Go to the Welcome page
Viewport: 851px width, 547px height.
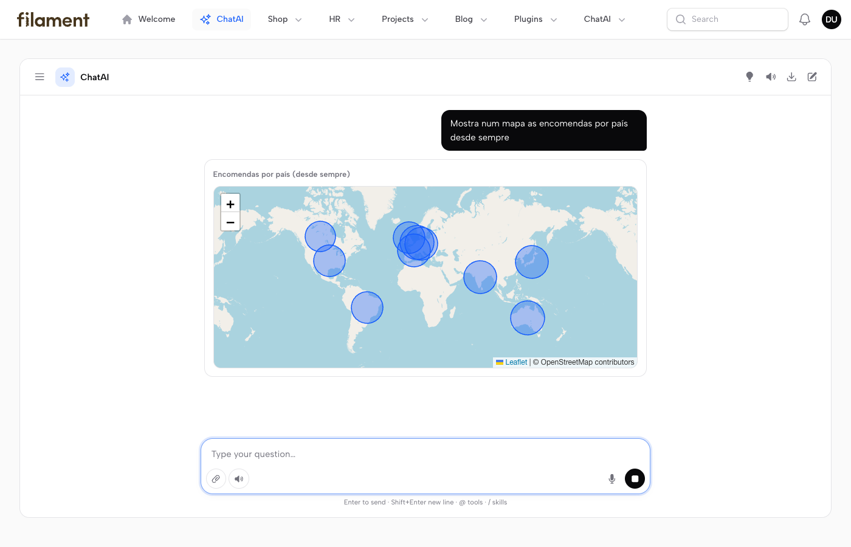click(x=148, y=19)
